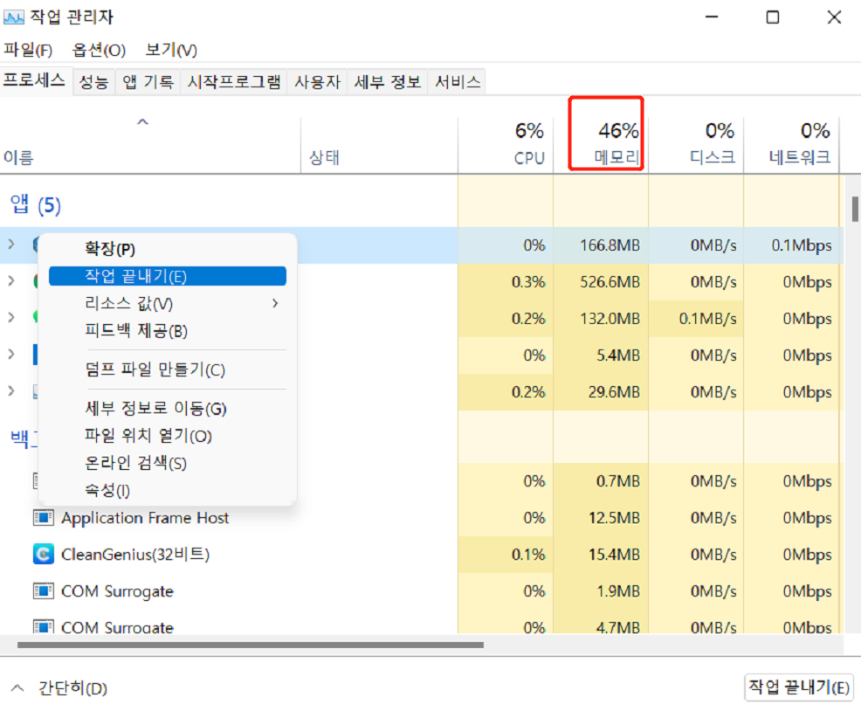Click the first COM Surrogate icon
Viewport: 861px width, 711px height.
point(43,591)
